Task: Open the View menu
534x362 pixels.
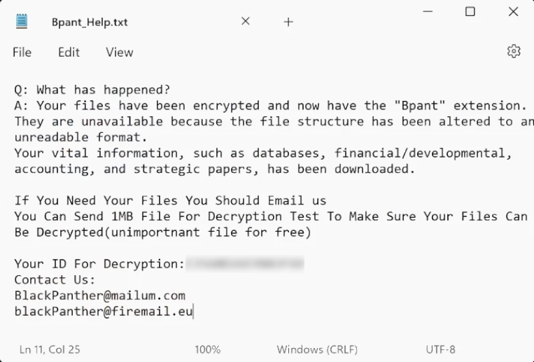Action: (119, 52)
